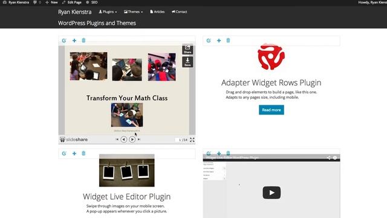387x218 pixels.
Task: Delete the slideshare widget with the trash icon
Action: click(83, 41)
